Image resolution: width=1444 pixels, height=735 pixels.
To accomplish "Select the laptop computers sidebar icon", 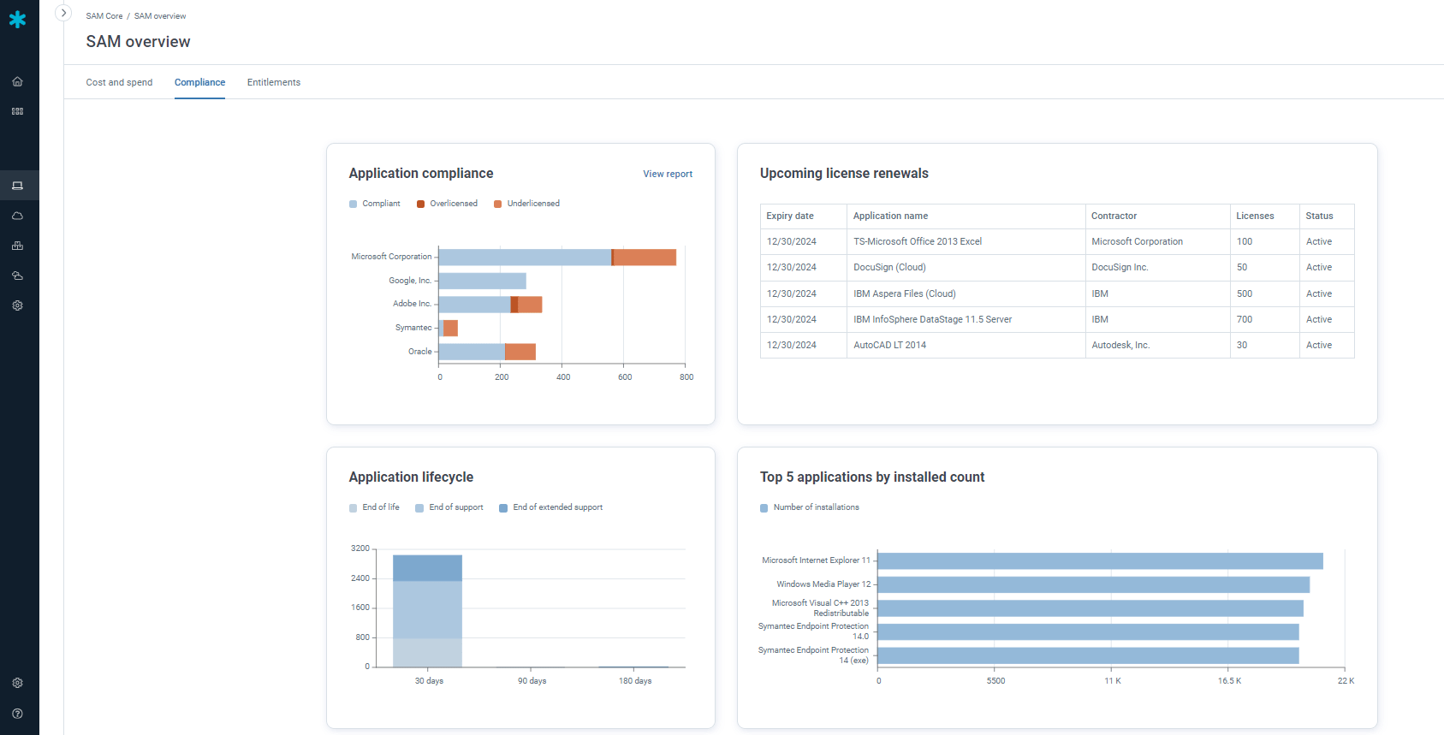I will 17,186.
